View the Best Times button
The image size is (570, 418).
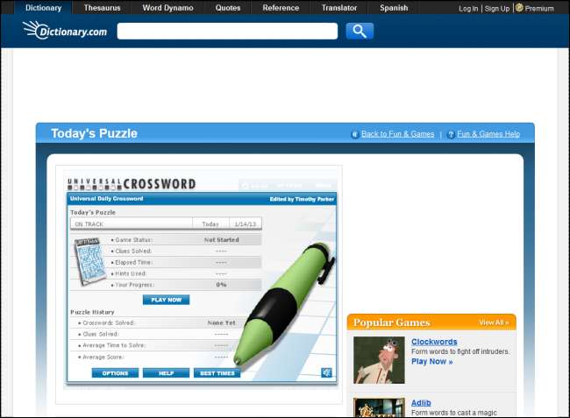pos(217,373)
